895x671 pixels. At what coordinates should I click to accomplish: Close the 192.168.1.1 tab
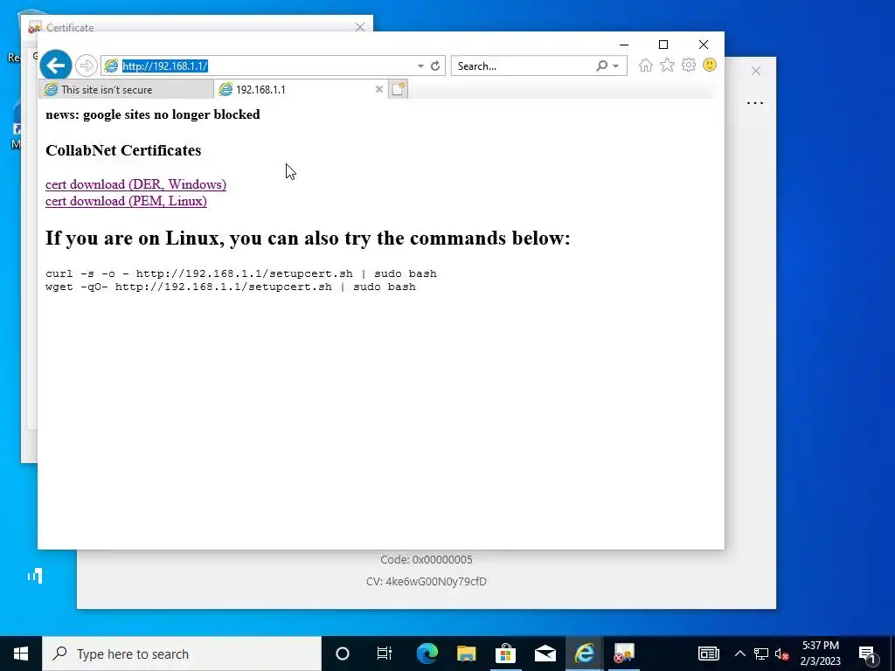(x=379, y=89)
